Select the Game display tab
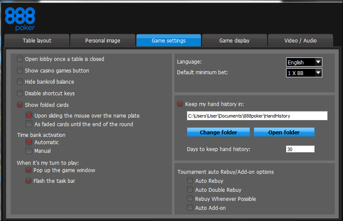The image size is (343, 221). (x=234, y=40)
